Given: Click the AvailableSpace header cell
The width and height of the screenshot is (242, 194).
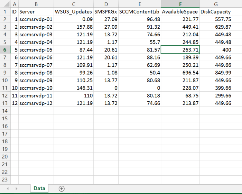Looking at the screenshot, I should click(x=180, y=12).
